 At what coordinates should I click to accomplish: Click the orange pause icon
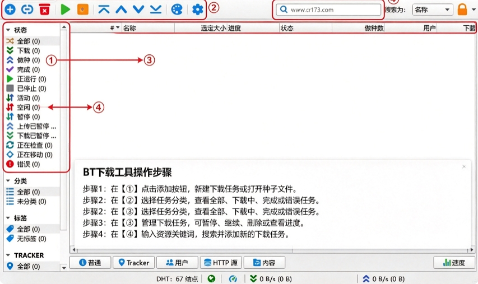pos(82,10)
